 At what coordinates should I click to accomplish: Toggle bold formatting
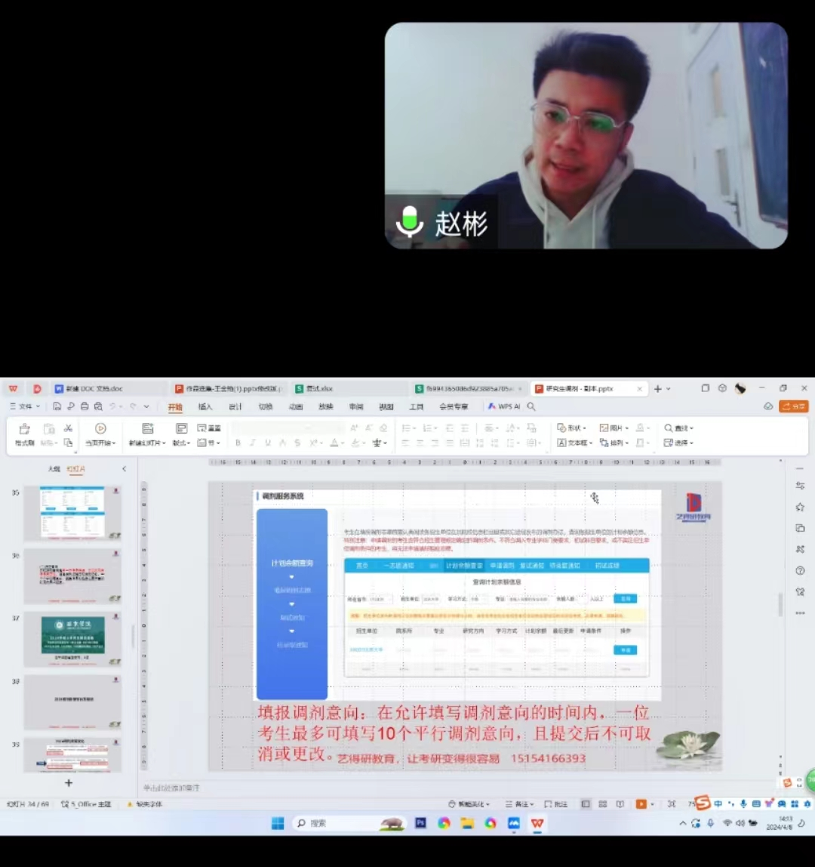pos(238,443)
